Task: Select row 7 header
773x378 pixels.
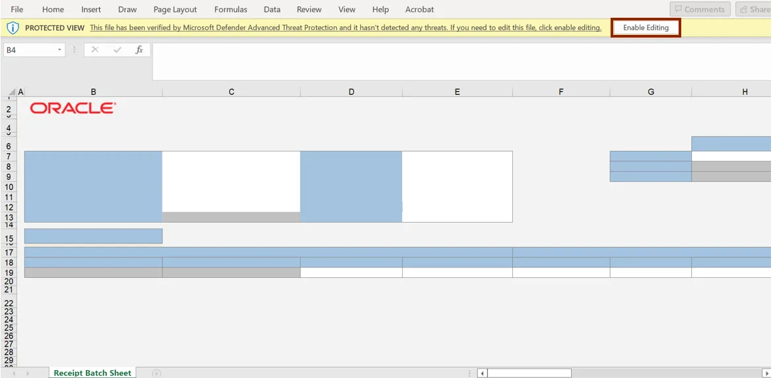Action: point(9,156)
